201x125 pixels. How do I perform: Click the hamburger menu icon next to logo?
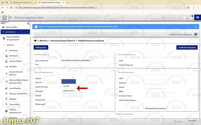pyautogui.click(x=10, y=17)
